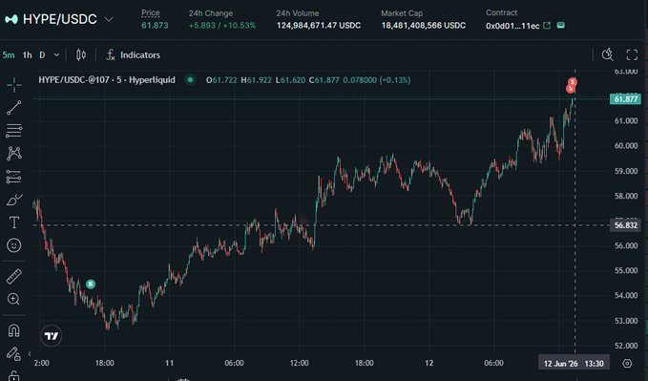Click the upper red S sell marker
648x381 pixels.
coord(573,82)
